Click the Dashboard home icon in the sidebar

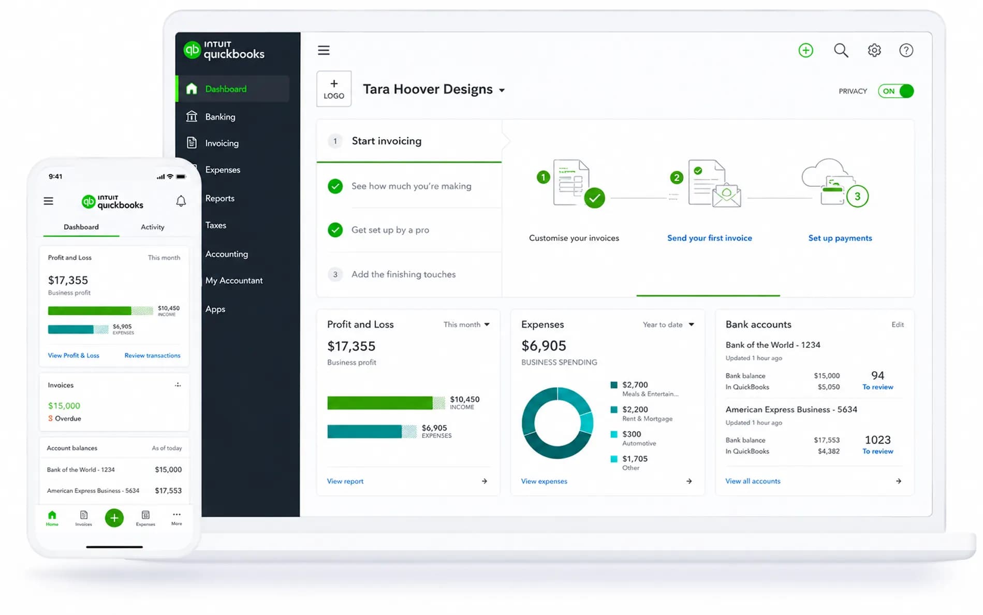(x=192, y=89)
